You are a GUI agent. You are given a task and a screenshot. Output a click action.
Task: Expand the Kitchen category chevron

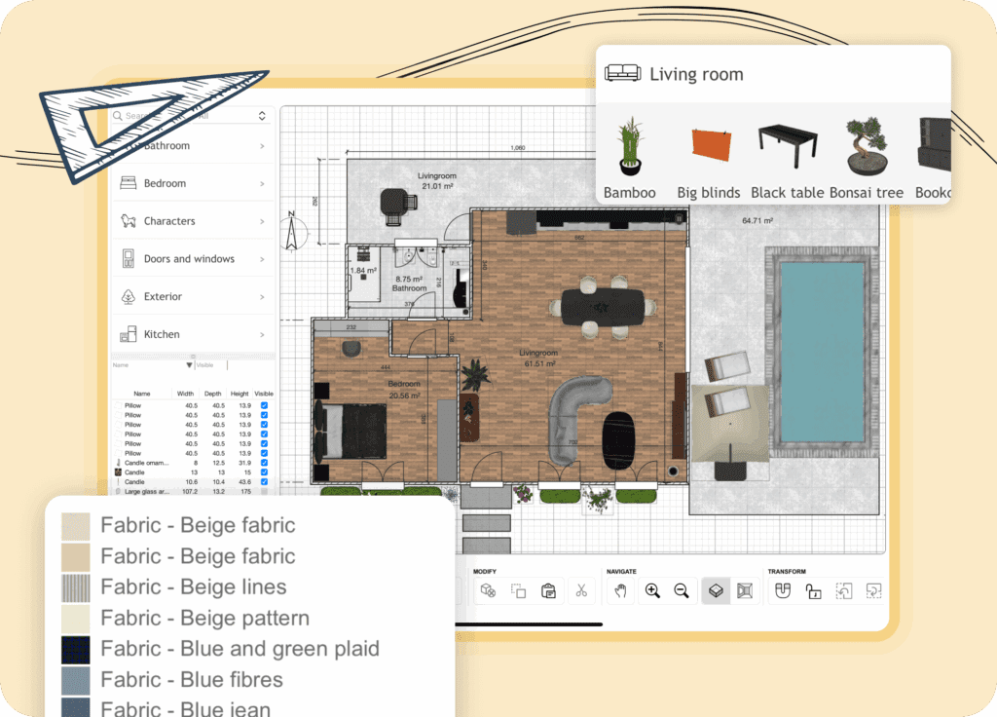262,334
